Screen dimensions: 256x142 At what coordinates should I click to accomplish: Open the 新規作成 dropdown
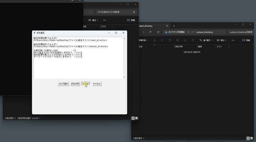pos(143,40)
